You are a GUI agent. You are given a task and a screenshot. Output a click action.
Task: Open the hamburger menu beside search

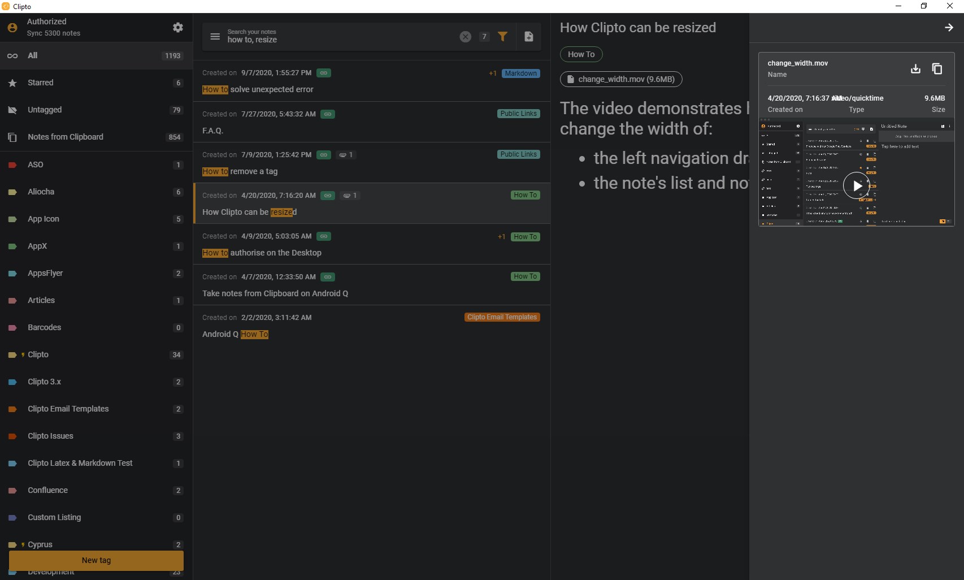pos(215,37)
